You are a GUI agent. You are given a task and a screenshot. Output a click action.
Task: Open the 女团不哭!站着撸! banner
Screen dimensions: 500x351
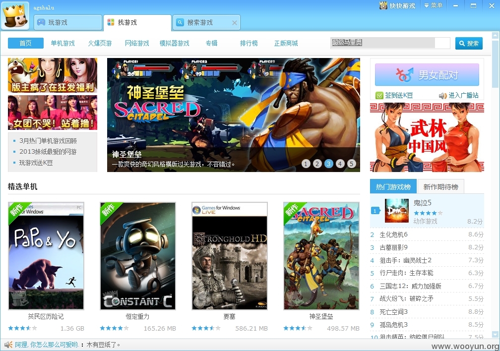[53, 113]
